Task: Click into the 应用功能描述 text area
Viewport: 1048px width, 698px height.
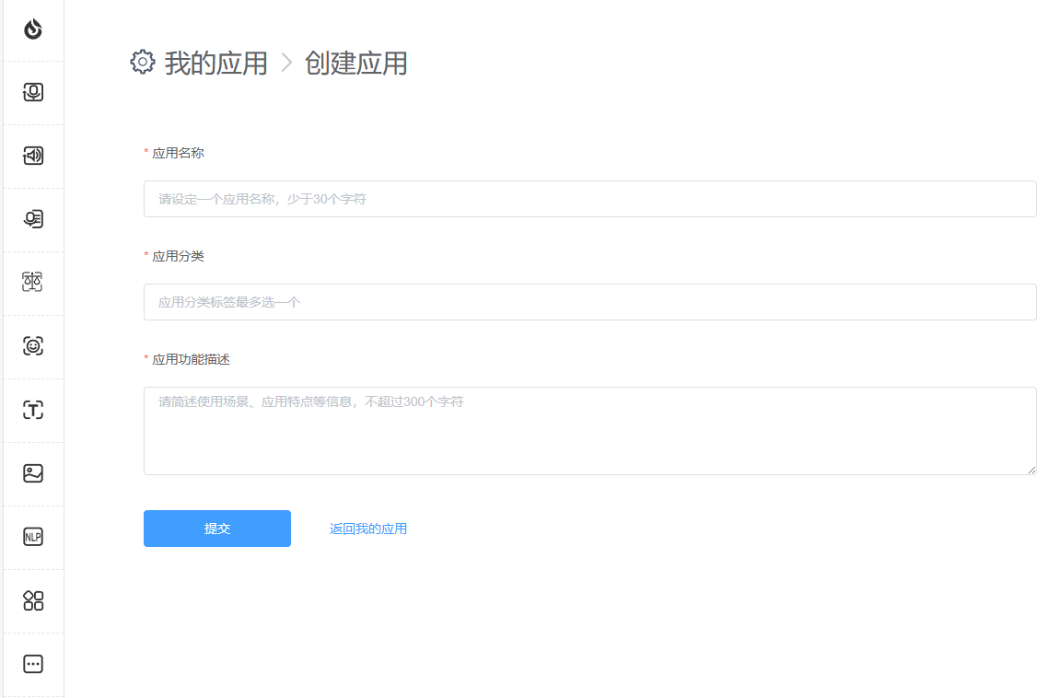Action: tap(589, 431)
